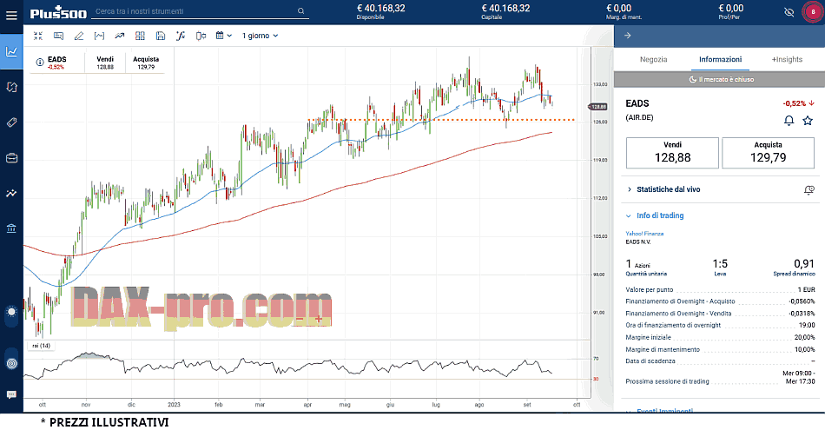Click the rsi (14) indicator label

click(x=41, y=346)
